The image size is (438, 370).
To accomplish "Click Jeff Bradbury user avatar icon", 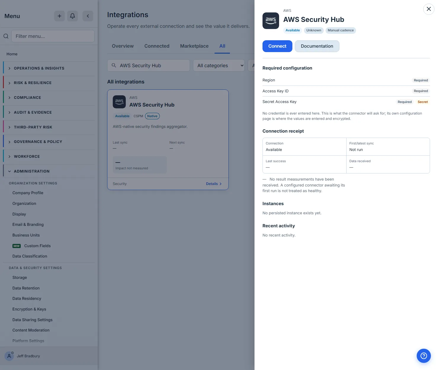I will 9,356.
